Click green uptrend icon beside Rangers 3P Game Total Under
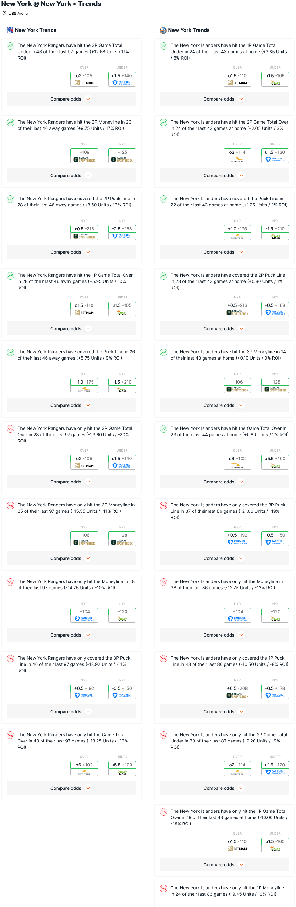The image size is (296, 907). click(11, 46)
